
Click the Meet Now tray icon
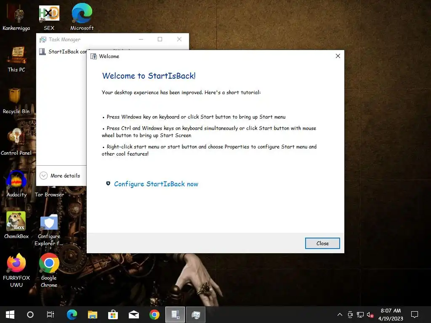tap(350, 315)
